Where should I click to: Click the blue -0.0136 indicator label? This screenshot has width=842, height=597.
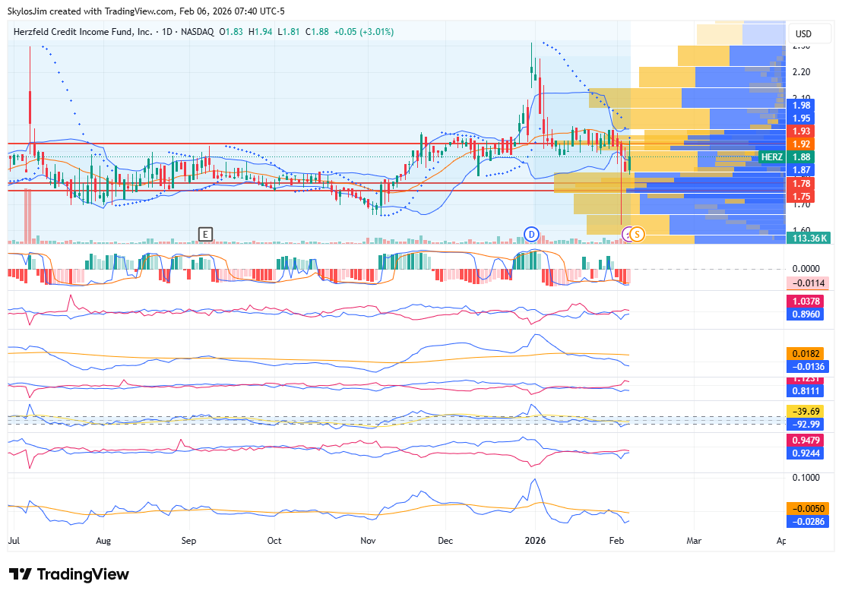(808, 366)
